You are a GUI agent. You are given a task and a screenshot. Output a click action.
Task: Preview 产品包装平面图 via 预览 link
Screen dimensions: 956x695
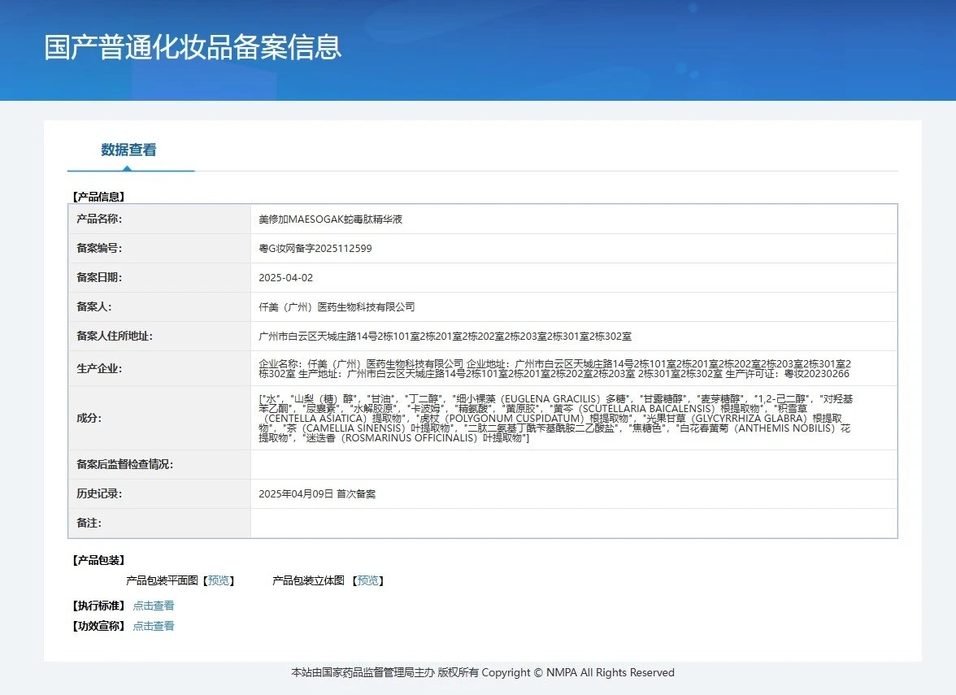(x=218, y=580)
